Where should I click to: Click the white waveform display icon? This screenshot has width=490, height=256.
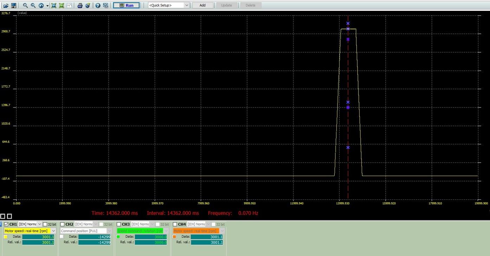click(x=69, y=5)
